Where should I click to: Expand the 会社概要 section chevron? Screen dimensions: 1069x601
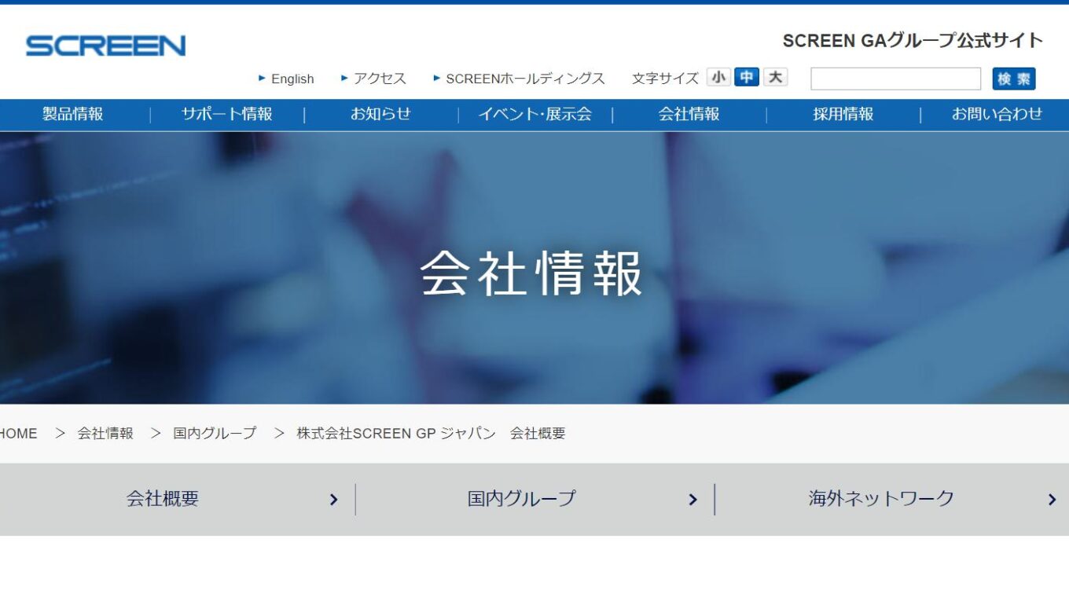[x=333, y=499]
